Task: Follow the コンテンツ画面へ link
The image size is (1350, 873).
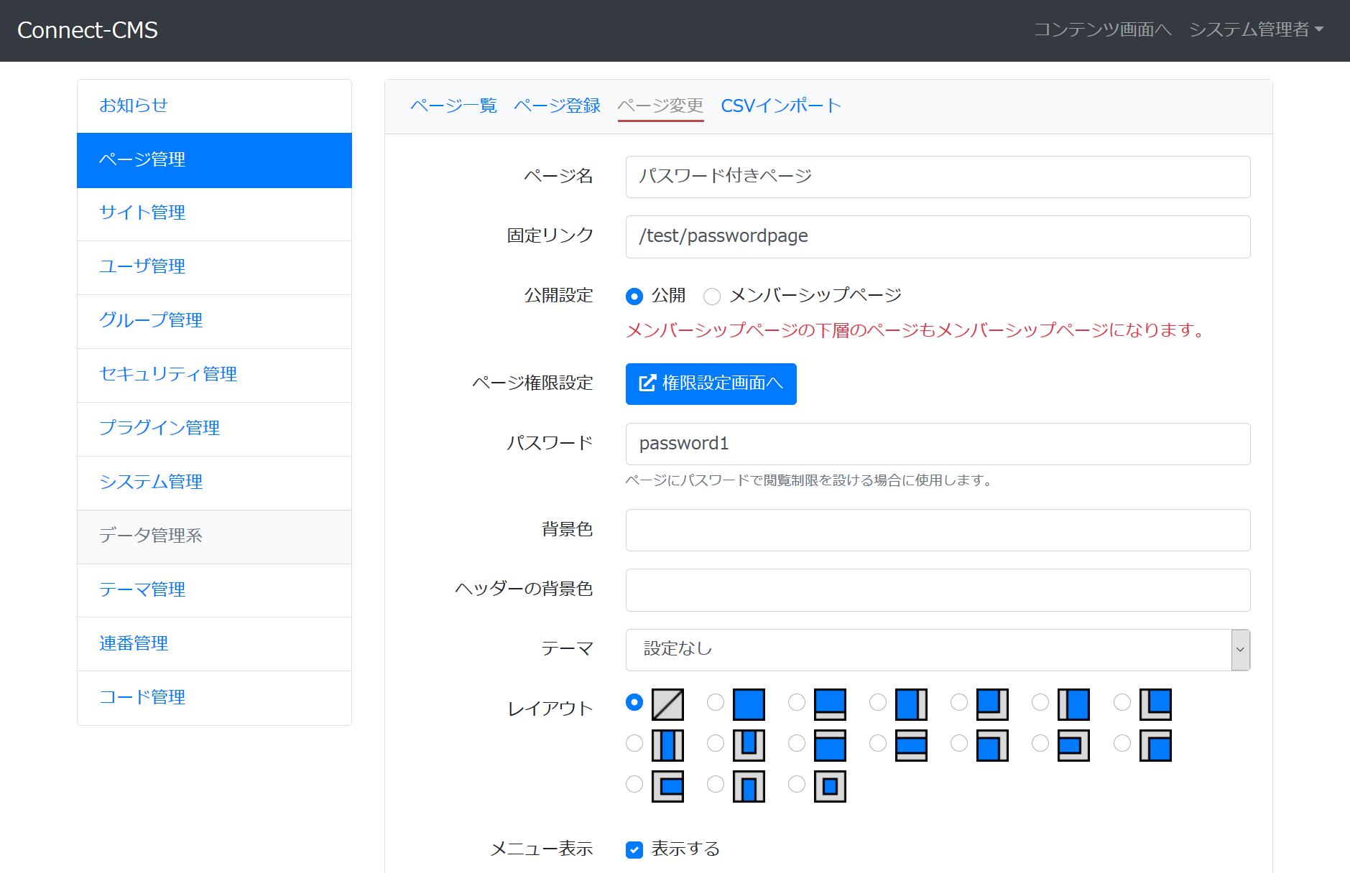Action: coord(1102,29)
